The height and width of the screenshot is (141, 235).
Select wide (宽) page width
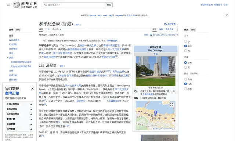click(x=185, y=67)
